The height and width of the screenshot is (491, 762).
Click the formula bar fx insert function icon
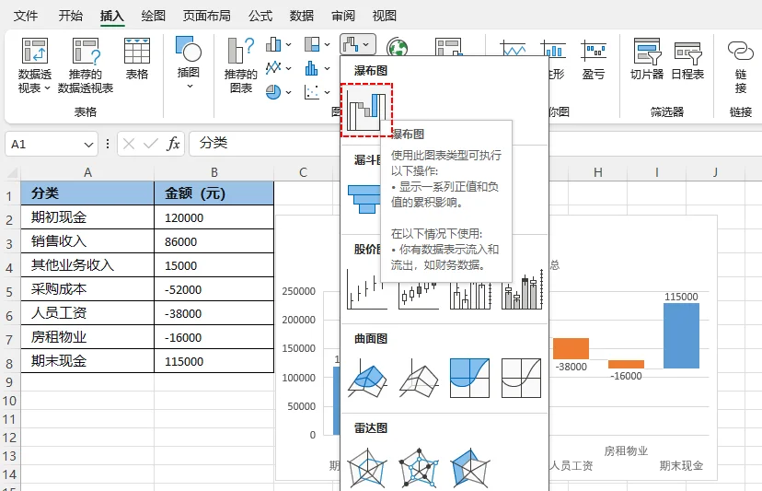[x=173, y=144]
